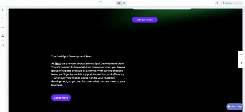Open the A/B test flask icon
Image resolution: width=245 pixels, height=112 pixels.
pos(3,36)
